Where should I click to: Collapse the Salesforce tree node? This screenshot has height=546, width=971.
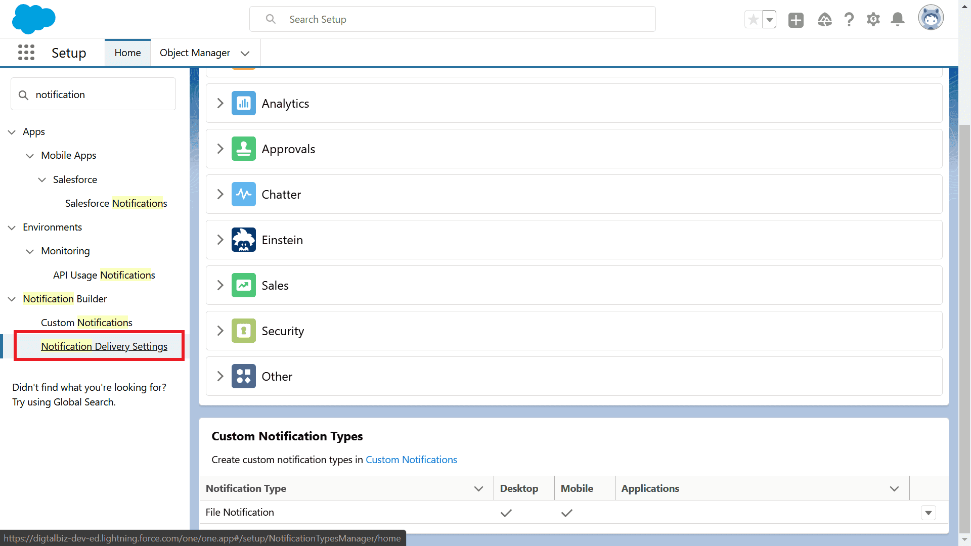(42, 180)
